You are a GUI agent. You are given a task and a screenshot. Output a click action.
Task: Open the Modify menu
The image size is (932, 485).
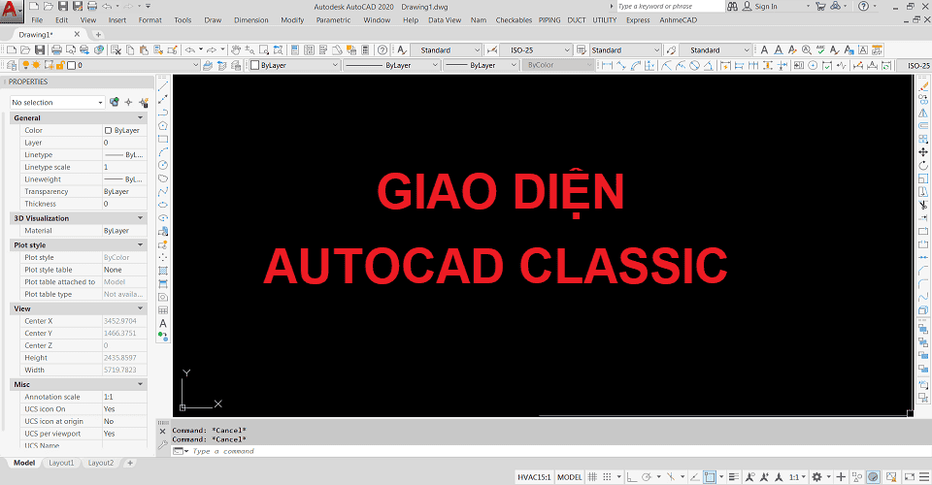[x=292, y=20]
